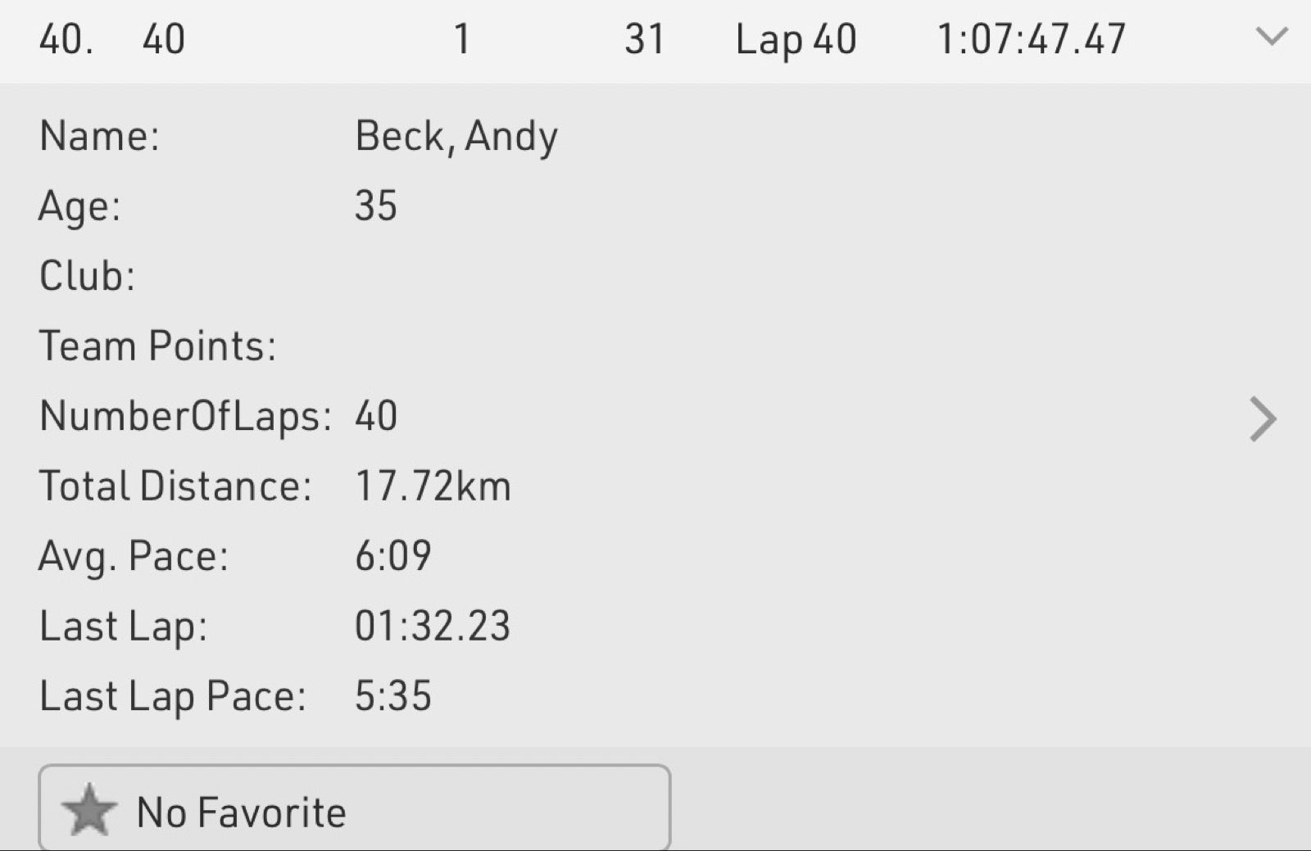The width and height of the screenshot is (1311, 851).
Task: Open lap details with the right arrow
Action: pos(1263,419)
